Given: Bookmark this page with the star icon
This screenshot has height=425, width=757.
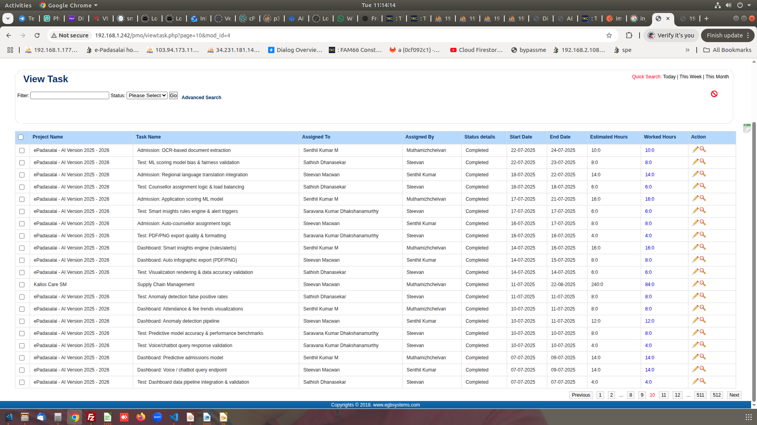Looking at the screenshot, I should coord(609,35).
